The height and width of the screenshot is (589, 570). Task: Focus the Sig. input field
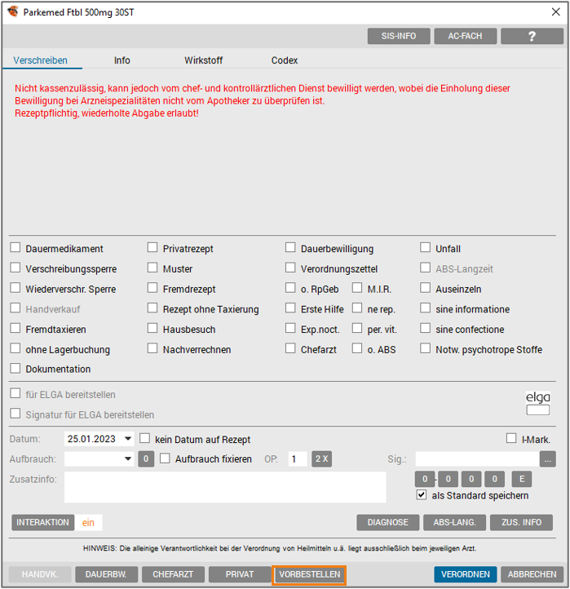pyautogui.click(x=477, y=459)
